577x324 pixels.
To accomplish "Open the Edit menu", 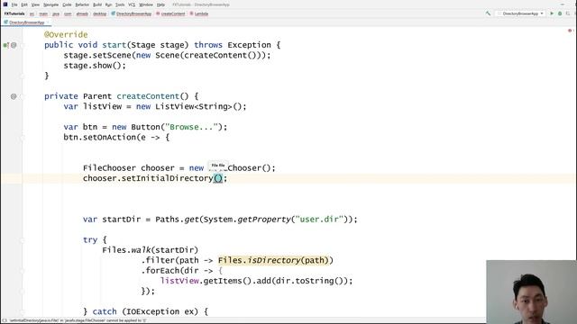I will (24, 4).
